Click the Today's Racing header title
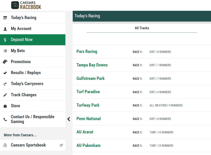211x155 pixels. click(x=87, y=16)
